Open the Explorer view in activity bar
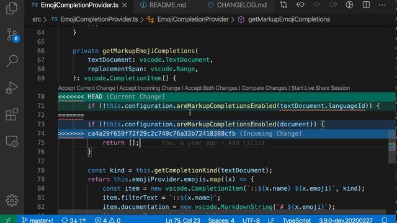 12,8
